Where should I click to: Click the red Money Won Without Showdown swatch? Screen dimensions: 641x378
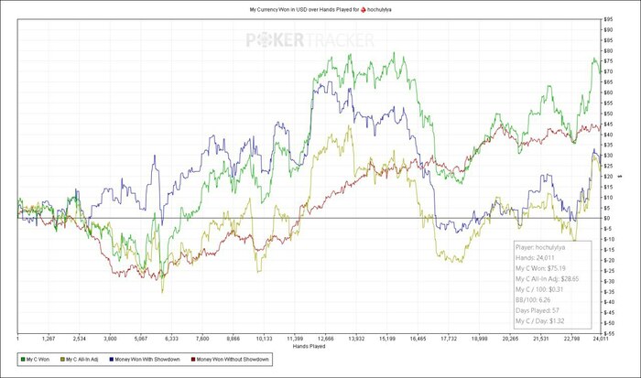pyautogui.click(x=193, y=360)
